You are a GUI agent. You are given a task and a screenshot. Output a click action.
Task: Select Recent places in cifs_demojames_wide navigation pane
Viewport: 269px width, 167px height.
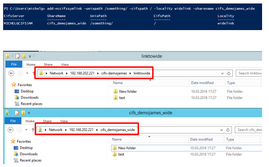click(31, 160)
